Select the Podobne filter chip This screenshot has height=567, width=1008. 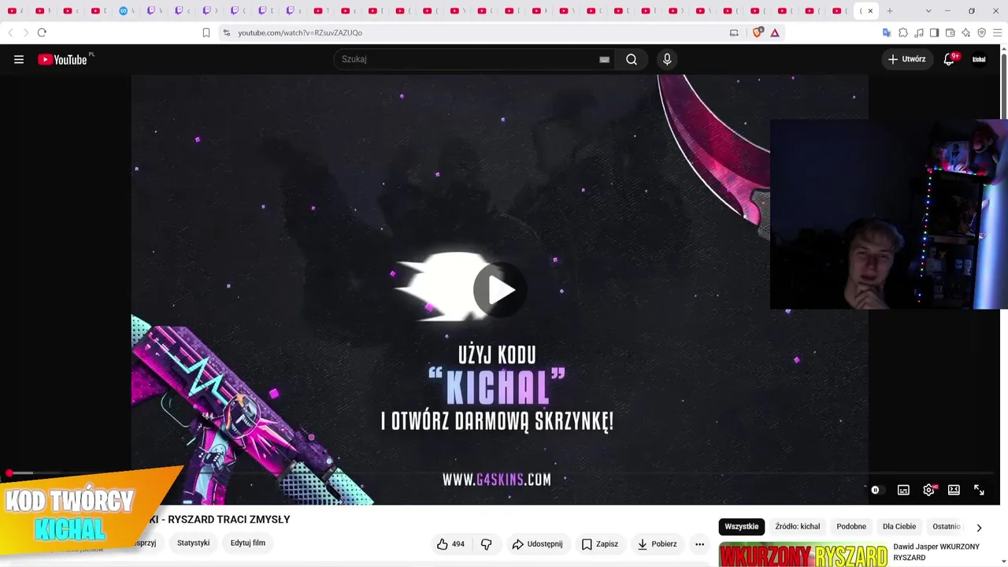coord(851,527)
